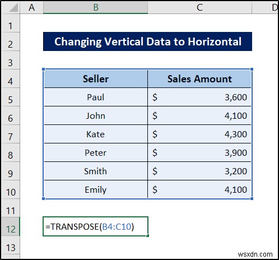Click inside the TRANSPOSE formula cell
Screen dimensions: 279x260
[95, 226]
